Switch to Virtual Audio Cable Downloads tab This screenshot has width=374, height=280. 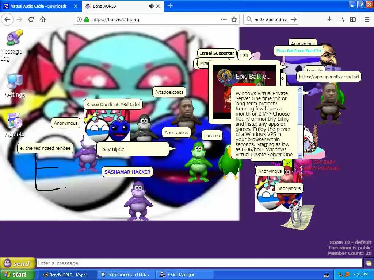(x=39, y=6)
